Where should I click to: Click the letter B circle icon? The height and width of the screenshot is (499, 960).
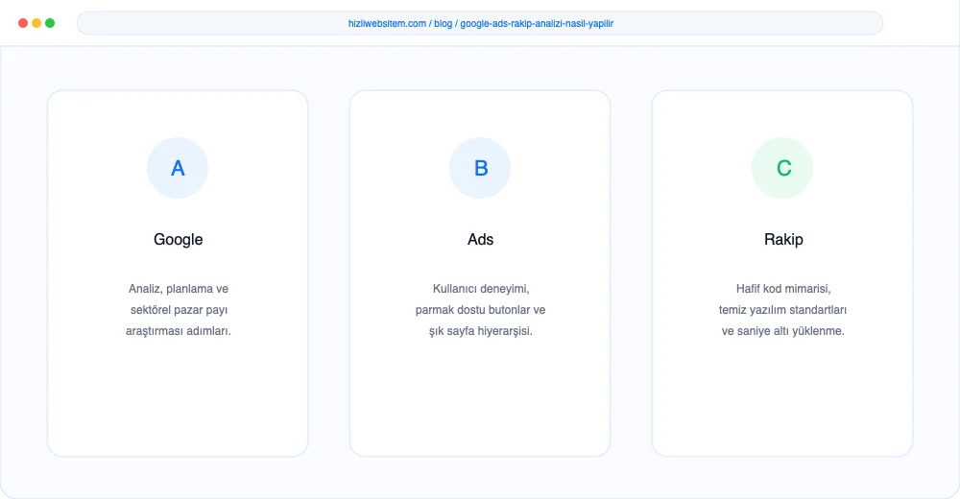coord(480,168)
